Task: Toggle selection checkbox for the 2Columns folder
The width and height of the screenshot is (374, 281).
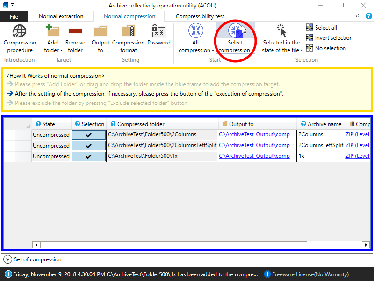Action: click(88, 134)
